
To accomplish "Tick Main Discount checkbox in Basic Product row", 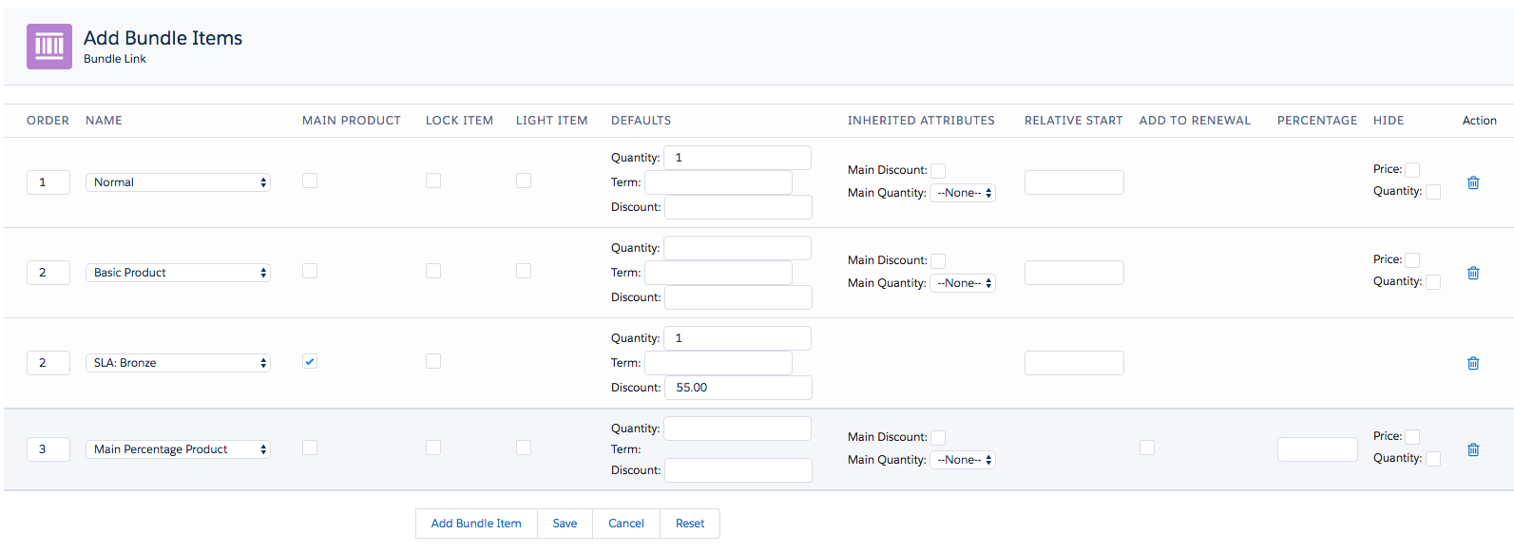I will (938, 261).
